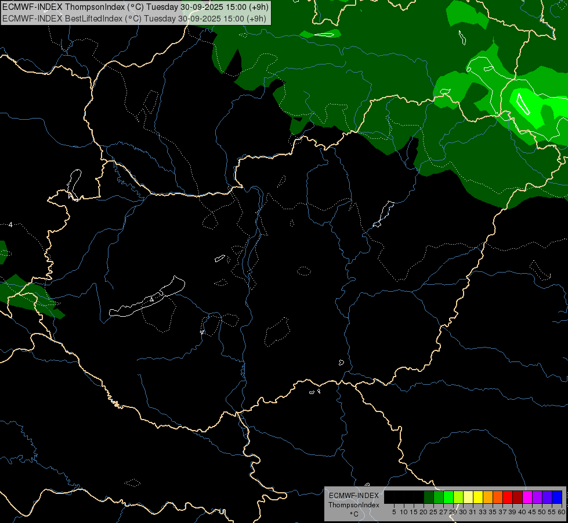The height and width of the screenshot is (523, 568).
Task: Click the legend tick label 25
Action: [433, 512]
